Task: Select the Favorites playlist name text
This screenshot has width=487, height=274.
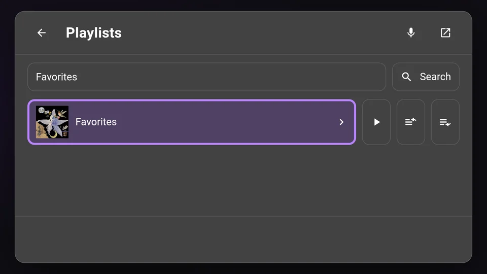Action: tap(96, 122)
